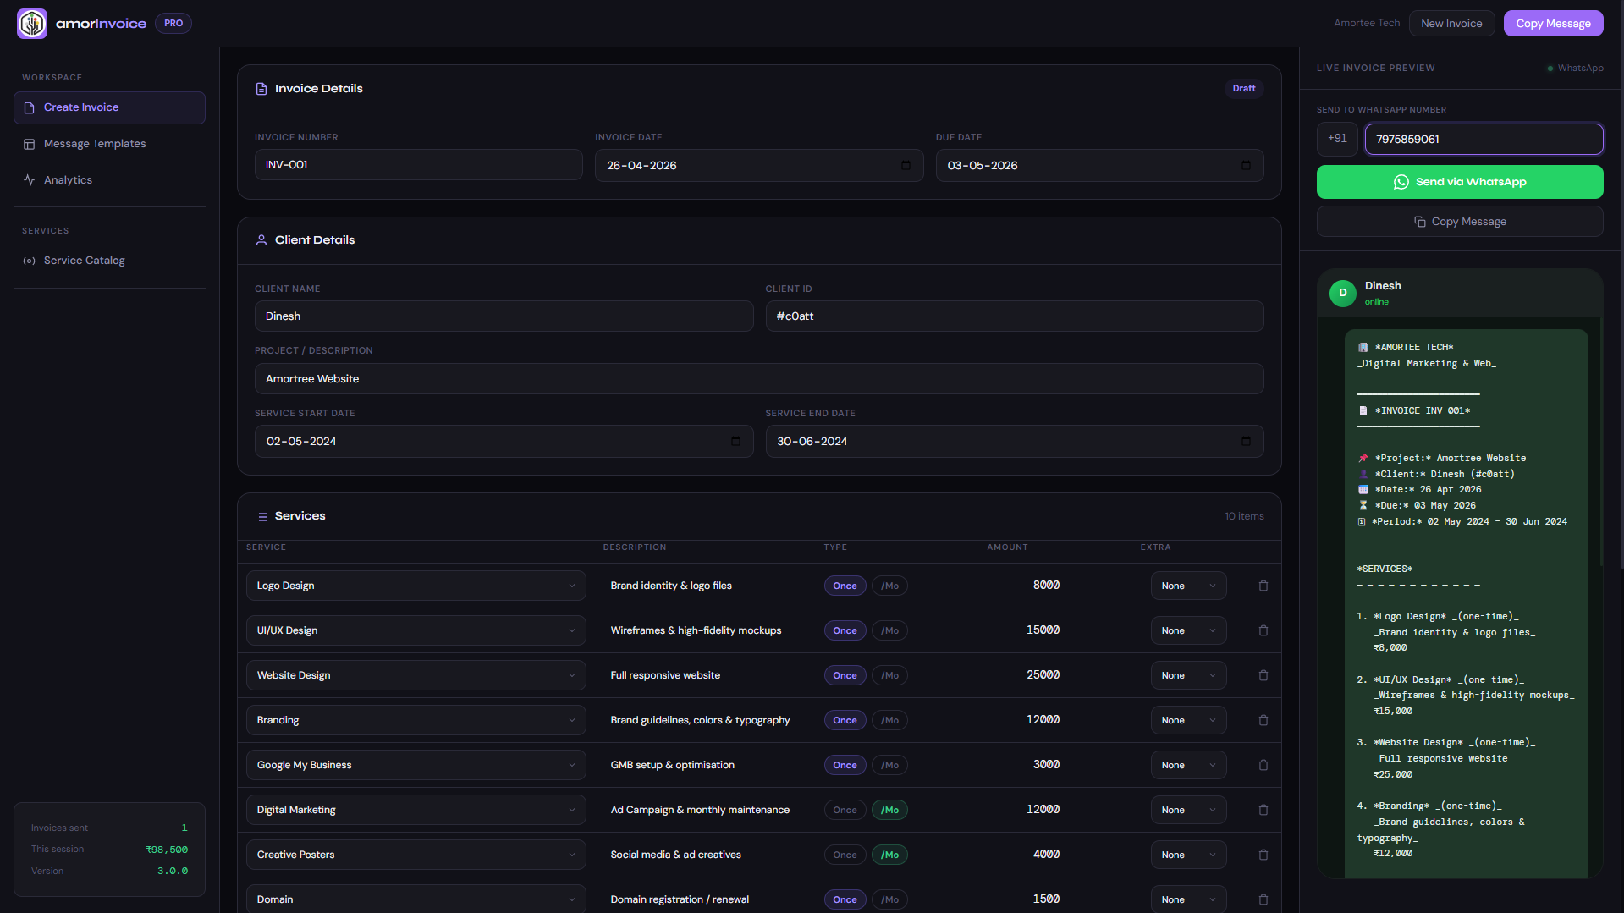Set Creative Posters billing to Once
The height and width of the screenshot is (913, 1624).
[845, 855]
